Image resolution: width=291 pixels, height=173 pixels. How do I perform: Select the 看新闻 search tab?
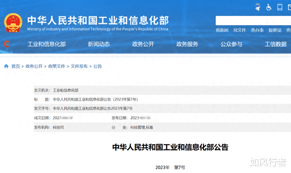click(222, 30)
